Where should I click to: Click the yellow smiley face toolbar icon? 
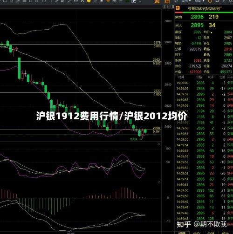click(x=89, y=1)
